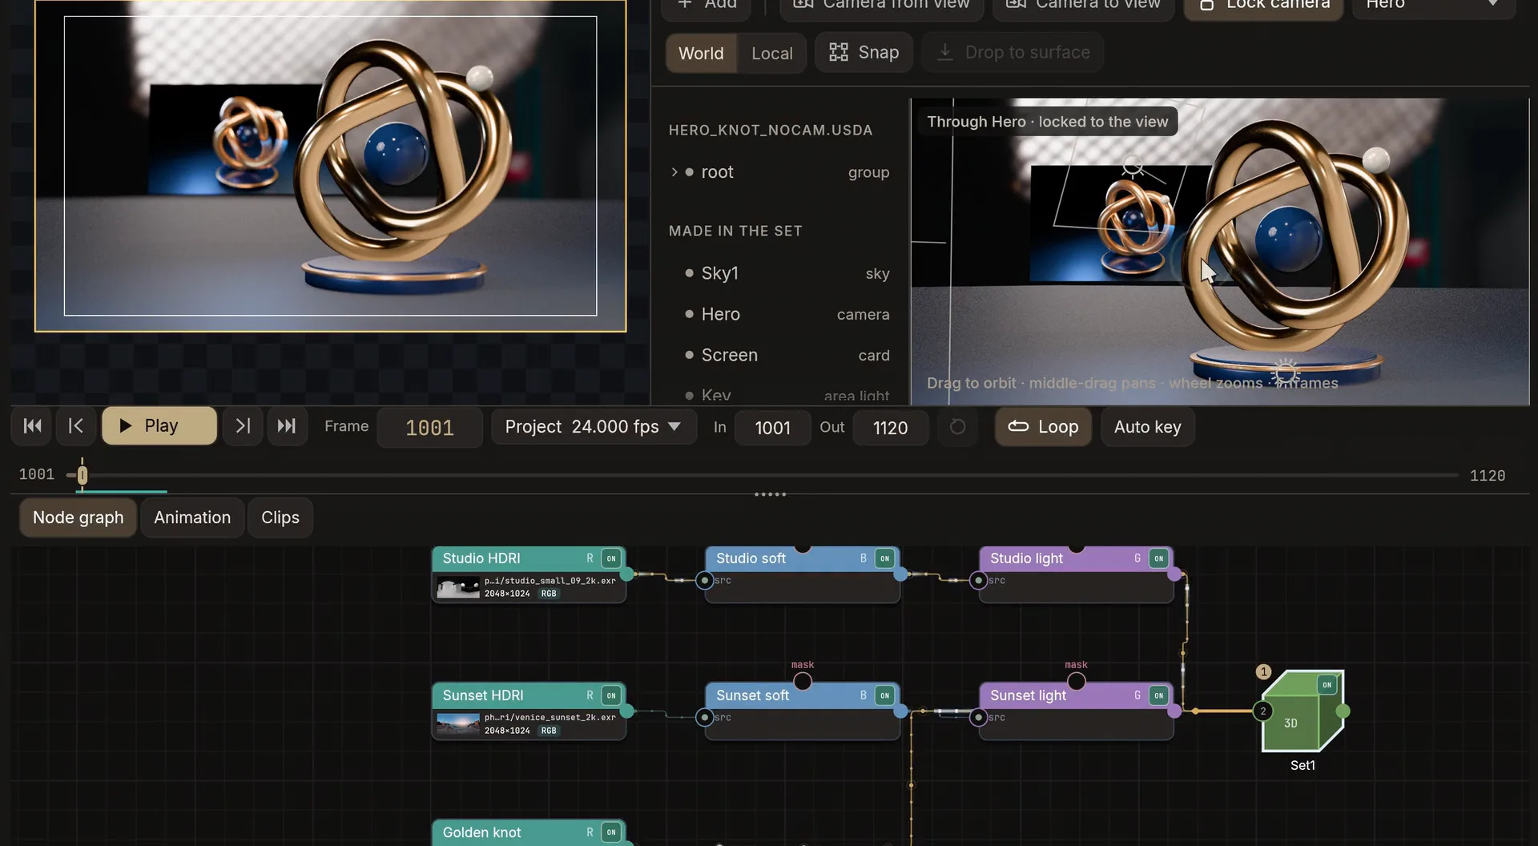Click the panel splitter dots handle
This screenshot has height=846, width=1538.
pos(770,494)
